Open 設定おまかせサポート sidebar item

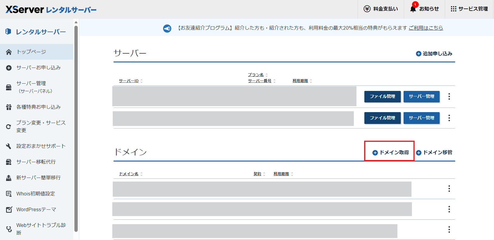[x=41, y=146]
